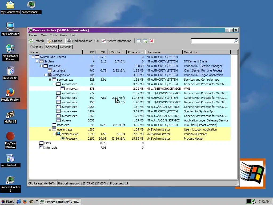The height and width of the screenshot is (205, 273).
Task: Open the Users menu
Action: point(63,35)
